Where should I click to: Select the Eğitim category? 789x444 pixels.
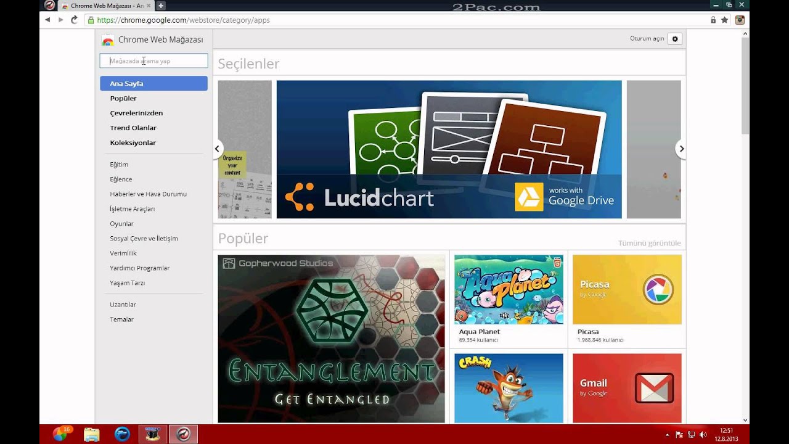119,165
